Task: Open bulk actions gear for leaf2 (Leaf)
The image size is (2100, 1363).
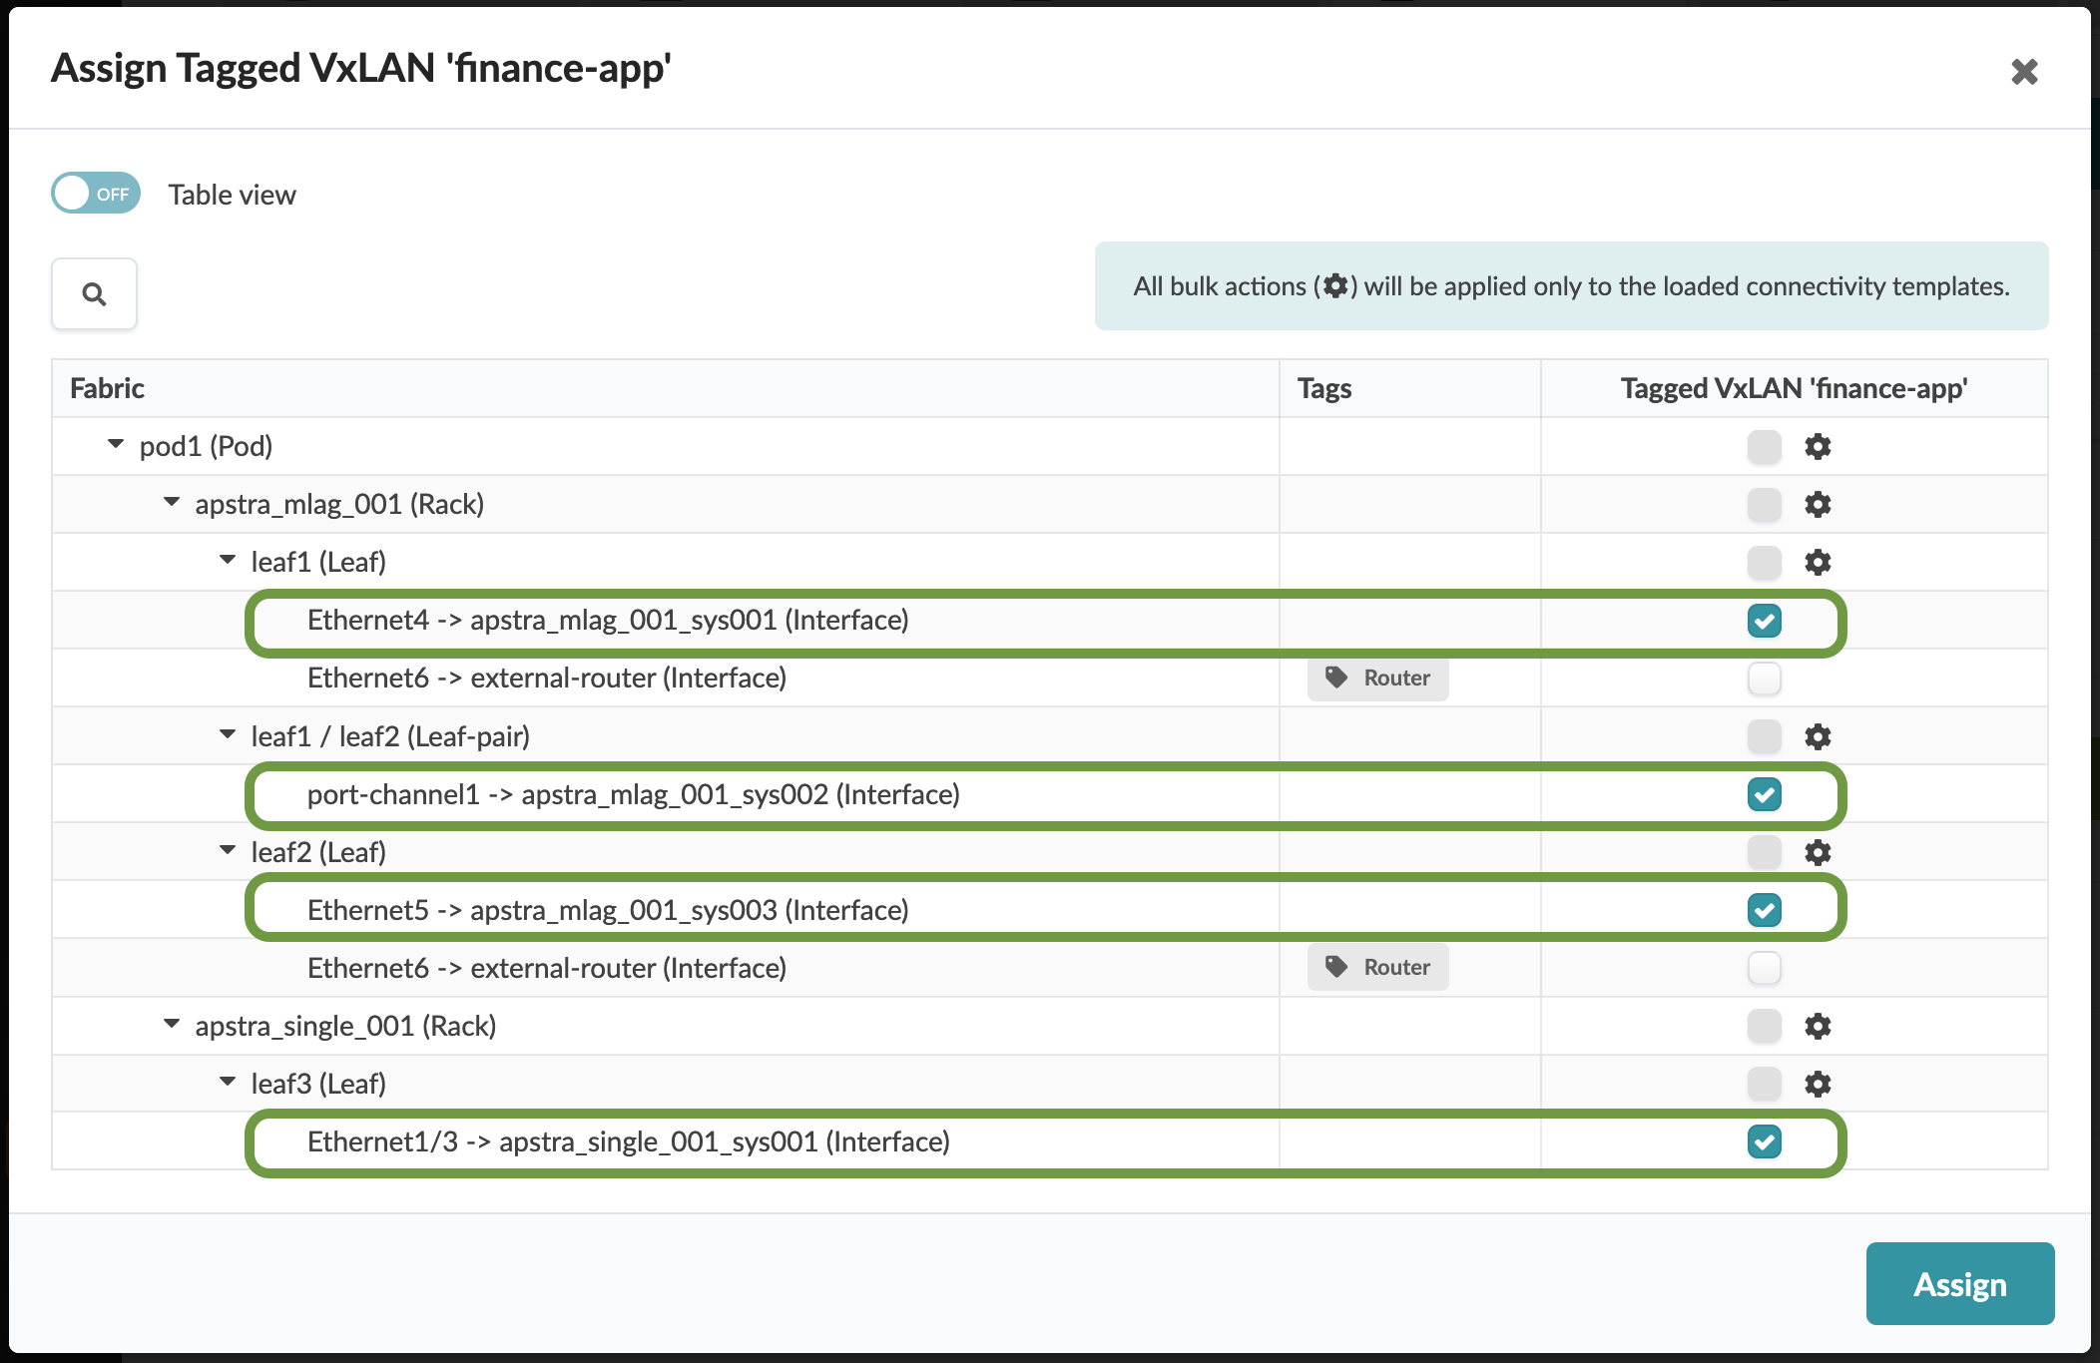Action: (1818, 852)
